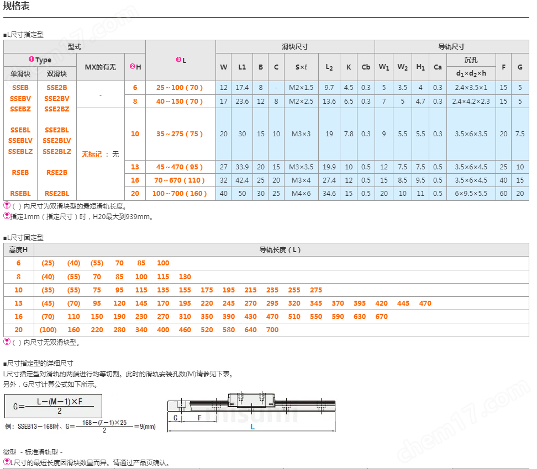
Task: Select the SSEBLZ type code
Action: (x=20, y=151)
